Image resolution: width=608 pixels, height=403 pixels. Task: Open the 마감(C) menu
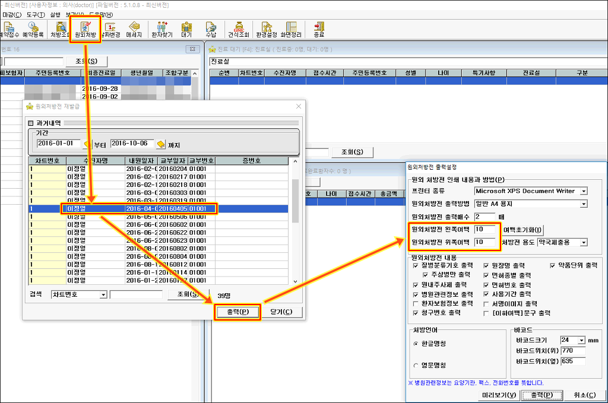click(12, 14)
